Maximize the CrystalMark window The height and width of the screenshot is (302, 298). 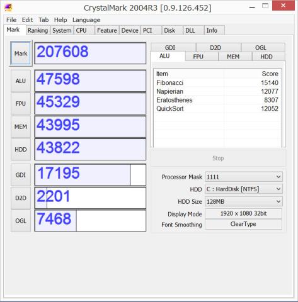pos(265,6)
